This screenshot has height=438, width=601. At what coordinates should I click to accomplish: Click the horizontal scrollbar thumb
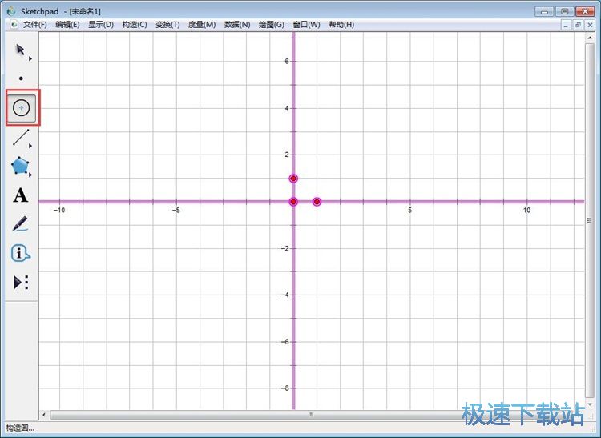tap(311, 415)
